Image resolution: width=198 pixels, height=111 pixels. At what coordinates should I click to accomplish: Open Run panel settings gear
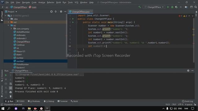(188, 71)
